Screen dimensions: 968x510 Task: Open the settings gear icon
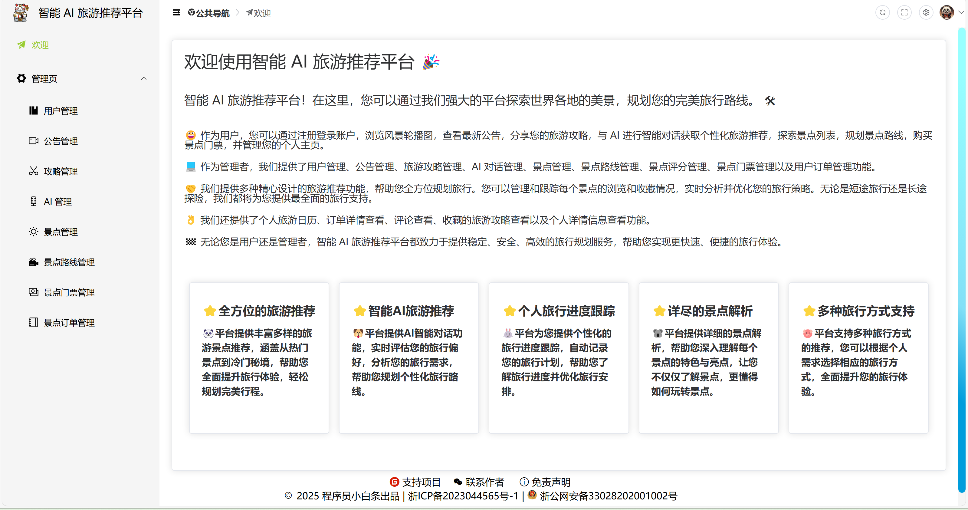coord(926,12)
